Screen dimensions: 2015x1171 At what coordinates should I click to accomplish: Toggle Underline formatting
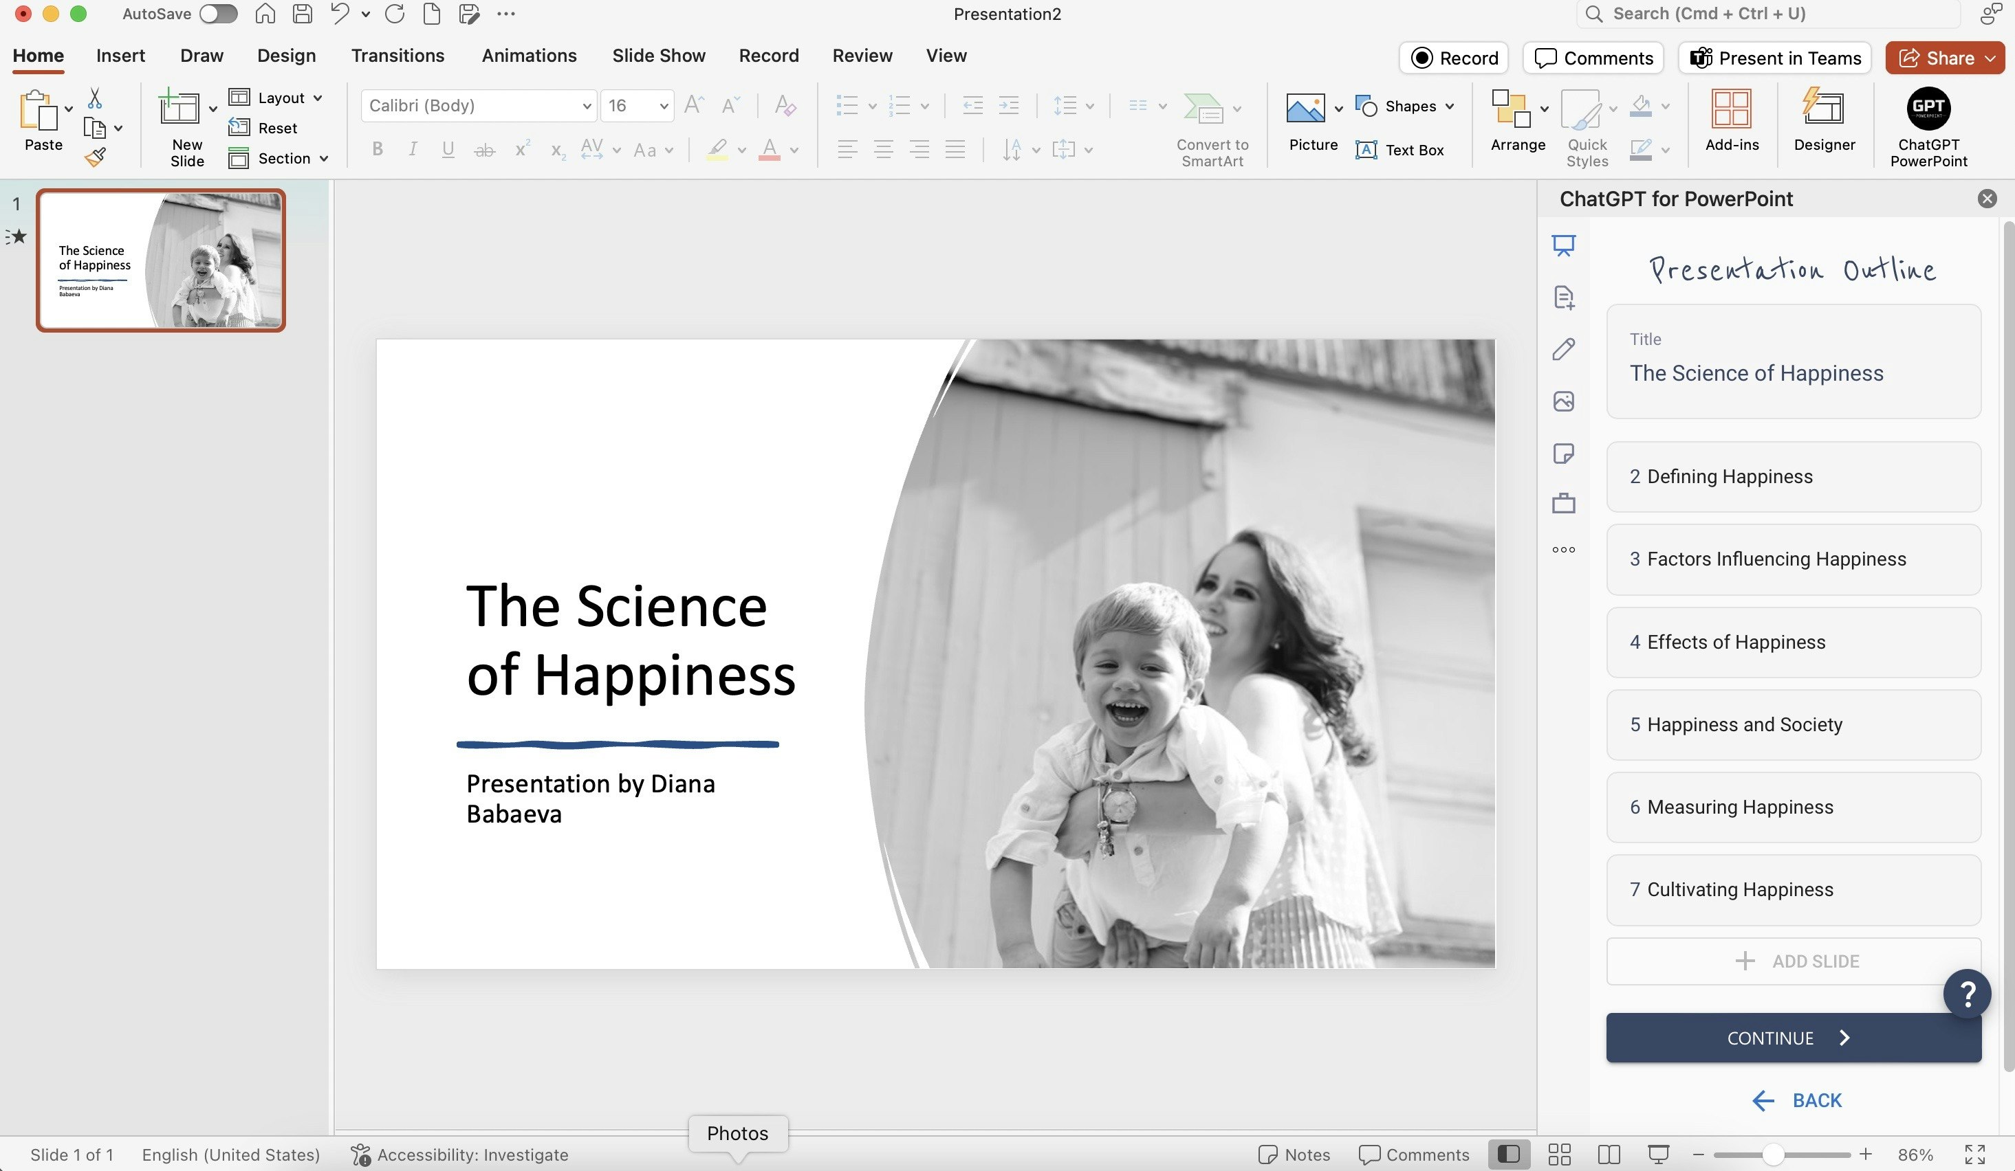click(x=448, y=149)
